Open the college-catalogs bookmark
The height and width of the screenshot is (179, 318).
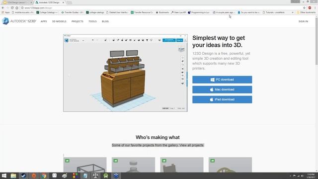[x=95, y=12]
